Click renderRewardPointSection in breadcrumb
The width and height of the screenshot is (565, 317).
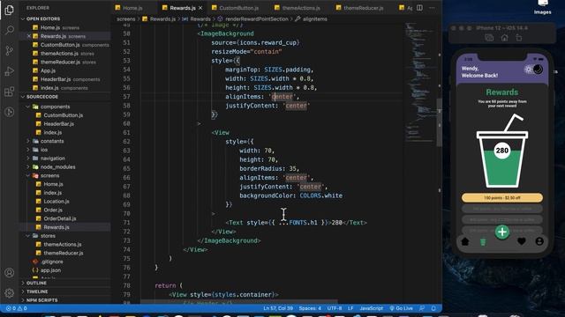257,19
